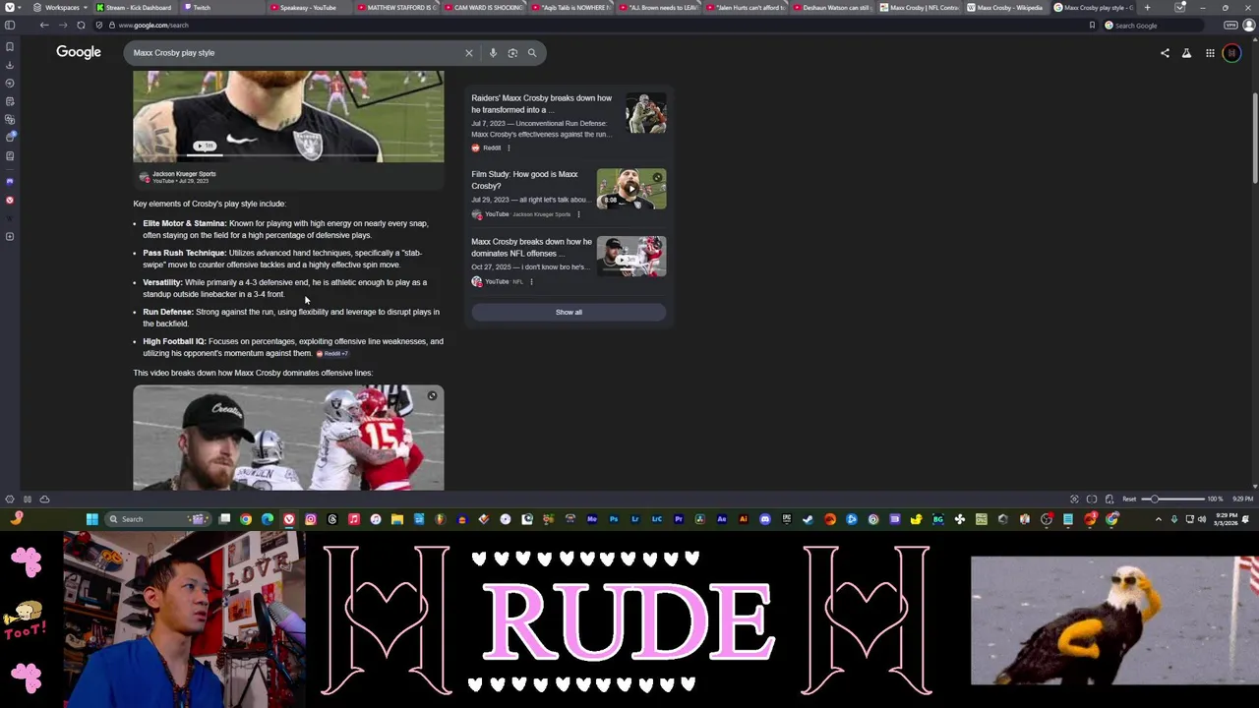Open the taskbar clock and date
Screen dimensions: 1259x708
click(1227, 519)
